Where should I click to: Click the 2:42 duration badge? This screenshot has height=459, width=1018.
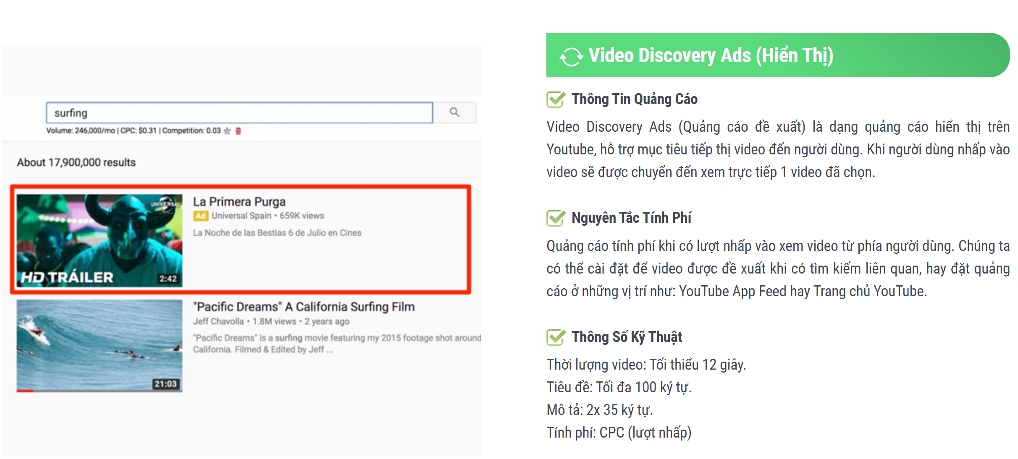(168, 279)
